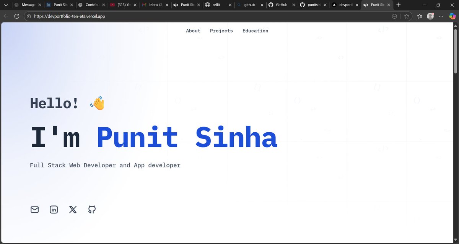The height and width of the screenshot is (244, 459).
Task: Add this page to favorites star
Action: [x=407, y=16]
